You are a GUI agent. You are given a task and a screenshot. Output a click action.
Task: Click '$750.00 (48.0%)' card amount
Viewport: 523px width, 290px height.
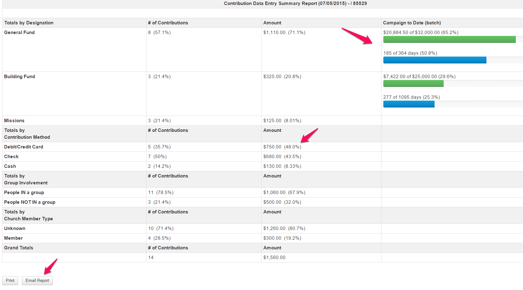tap(282, 147)
